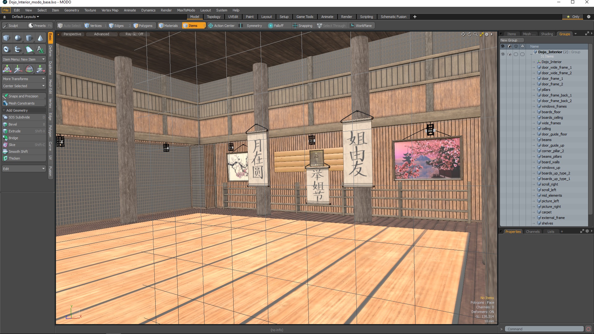Open the Item Menu: New Item dropdown

coord(24,59)
